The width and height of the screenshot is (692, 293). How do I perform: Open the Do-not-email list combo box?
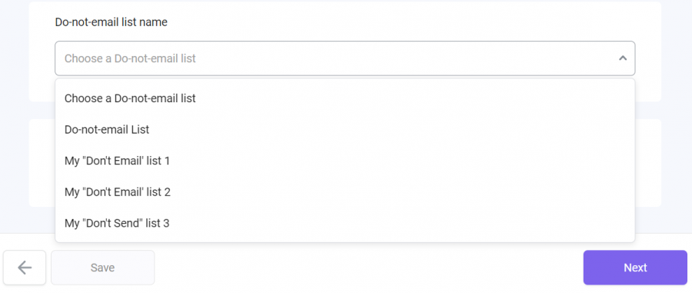[x=344, y=58]
